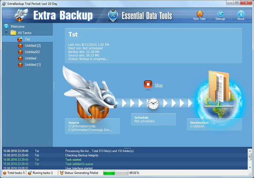Select the Welcome item in sidebar
Viewport: 254px width, 178px height.
pyautogui.click(x=18, y=26)
